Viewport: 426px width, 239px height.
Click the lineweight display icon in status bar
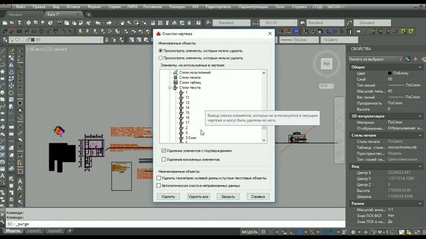(345, 232)
